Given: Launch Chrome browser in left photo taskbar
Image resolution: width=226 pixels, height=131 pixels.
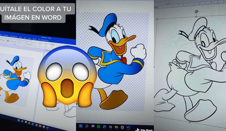Looking at the screenshot, I should coord(36,125).
